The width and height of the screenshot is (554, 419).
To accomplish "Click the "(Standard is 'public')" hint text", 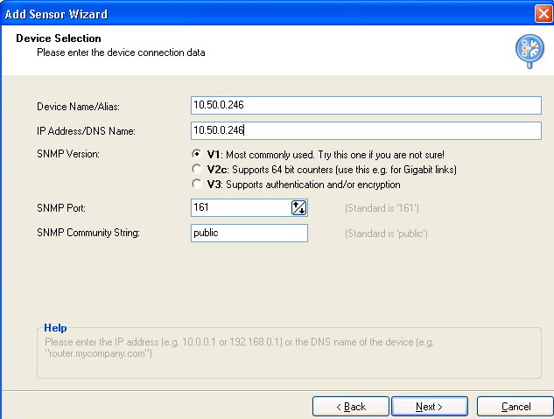I will tap(386, 234).
